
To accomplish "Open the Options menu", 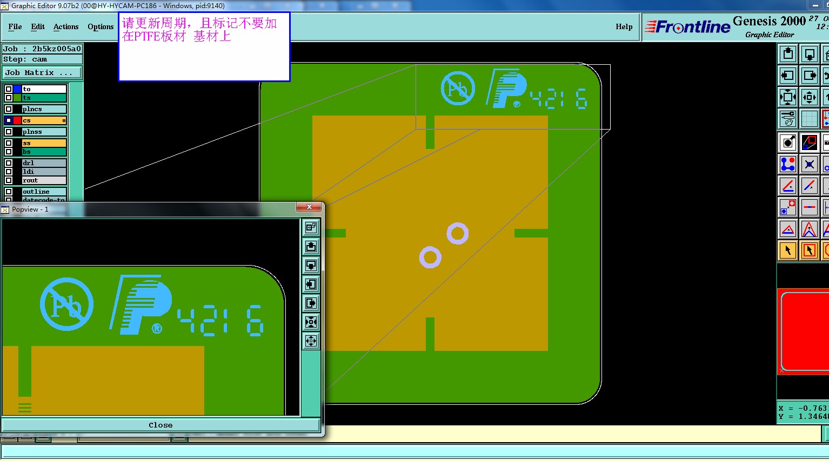I will click(101, 26).
